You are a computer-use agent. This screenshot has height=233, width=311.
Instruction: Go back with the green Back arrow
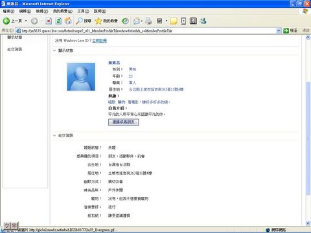[6, 21]
